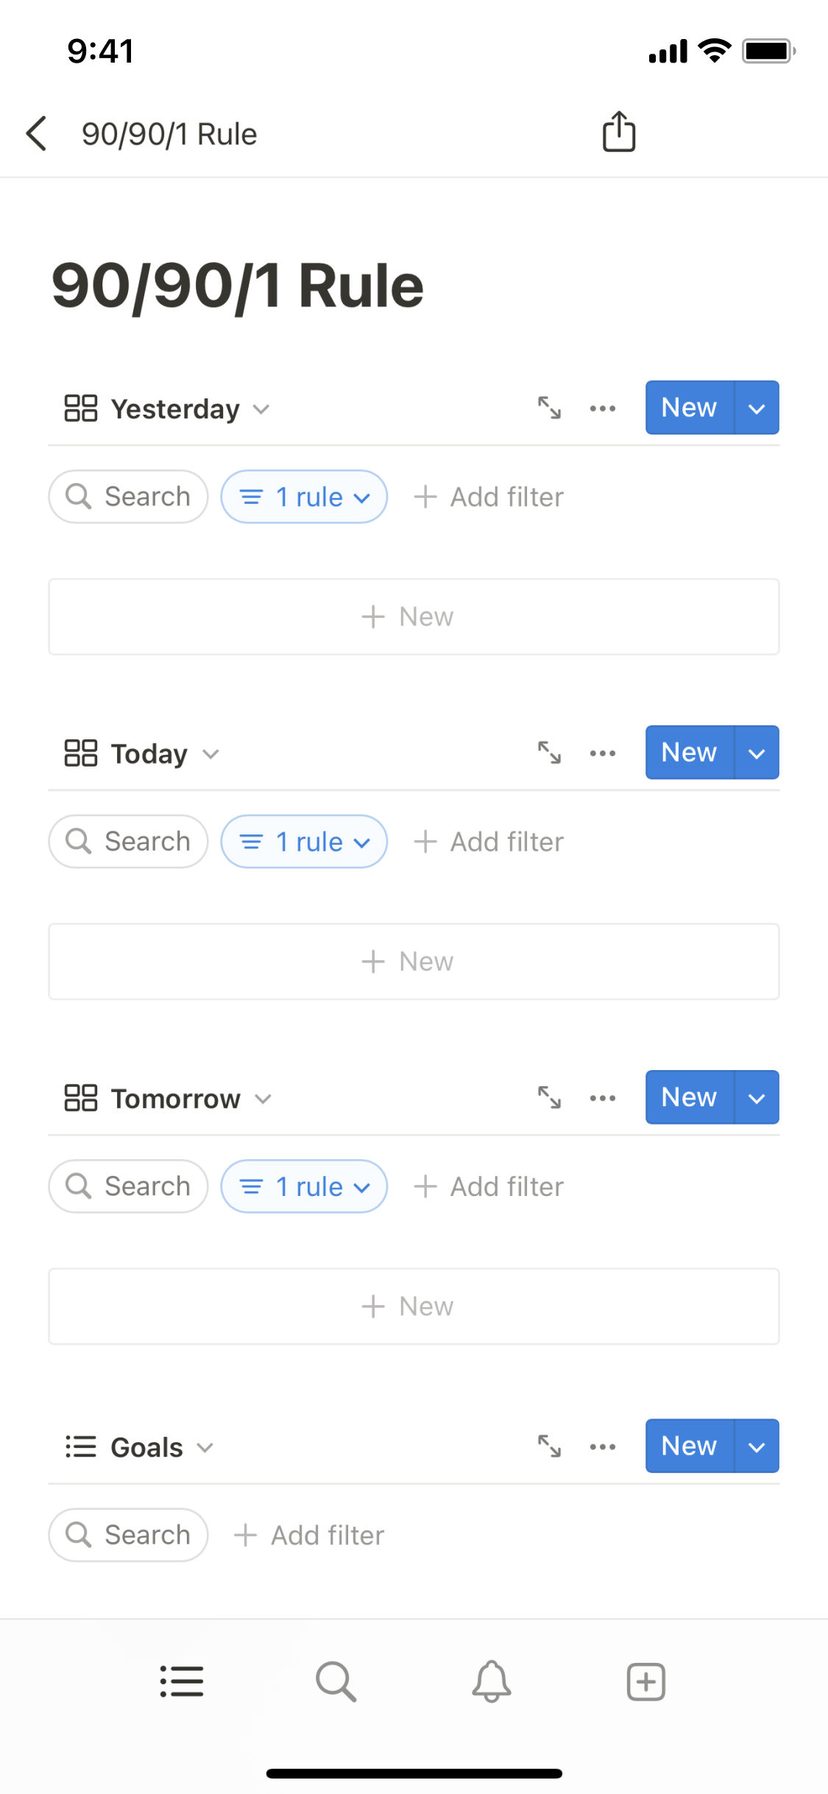
Task: Add a filter to the Goals database
Action: point(309,1536)
